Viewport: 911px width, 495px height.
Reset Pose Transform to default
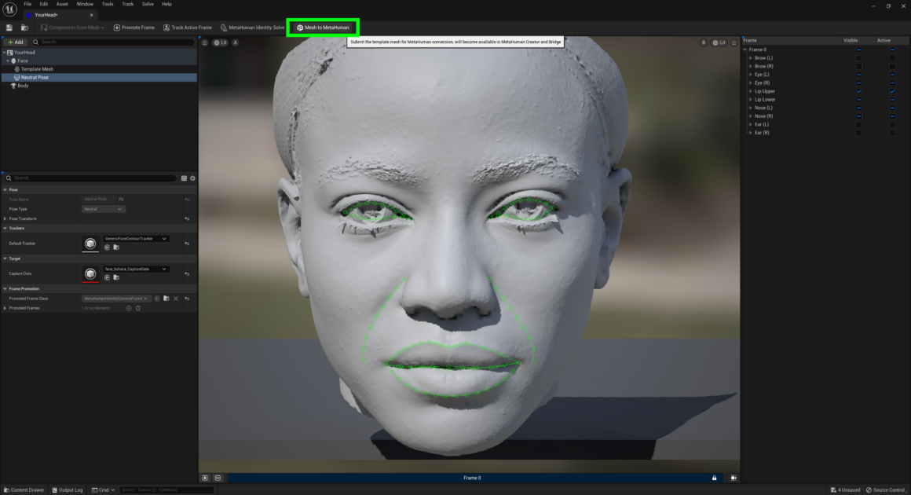(187, 219)
